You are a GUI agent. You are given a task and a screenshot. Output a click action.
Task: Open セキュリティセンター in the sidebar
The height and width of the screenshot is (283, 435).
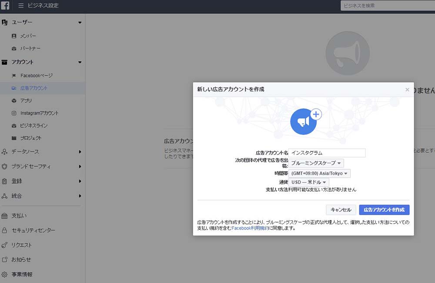(x=33, y=230)
